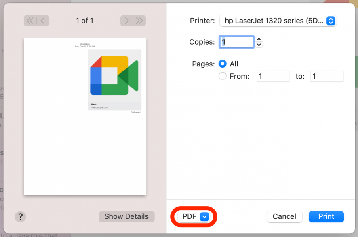358x237 pixels.
Task: Decrease copies with the down stepper arrow
Action: click(259, 45)
